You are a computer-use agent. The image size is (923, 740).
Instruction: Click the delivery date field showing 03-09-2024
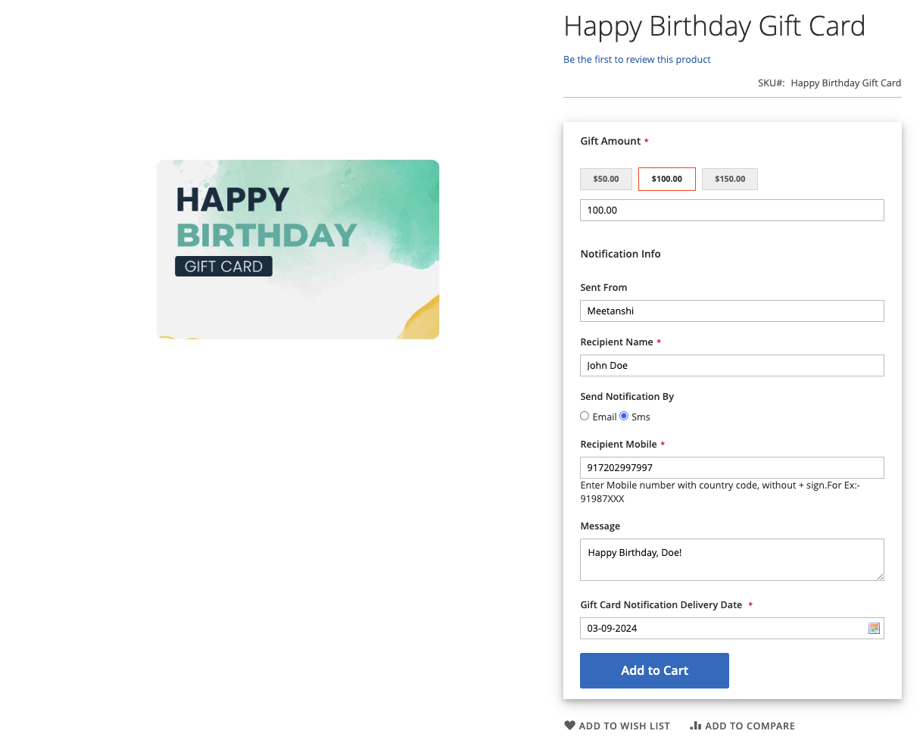(719, 628)
